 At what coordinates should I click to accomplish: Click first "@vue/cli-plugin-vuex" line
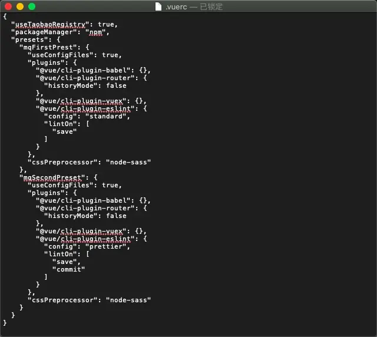[91, 101]
